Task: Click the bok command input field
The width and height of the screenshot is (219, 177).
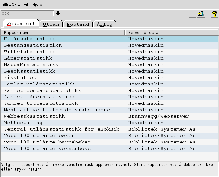Action: [27, 13]
